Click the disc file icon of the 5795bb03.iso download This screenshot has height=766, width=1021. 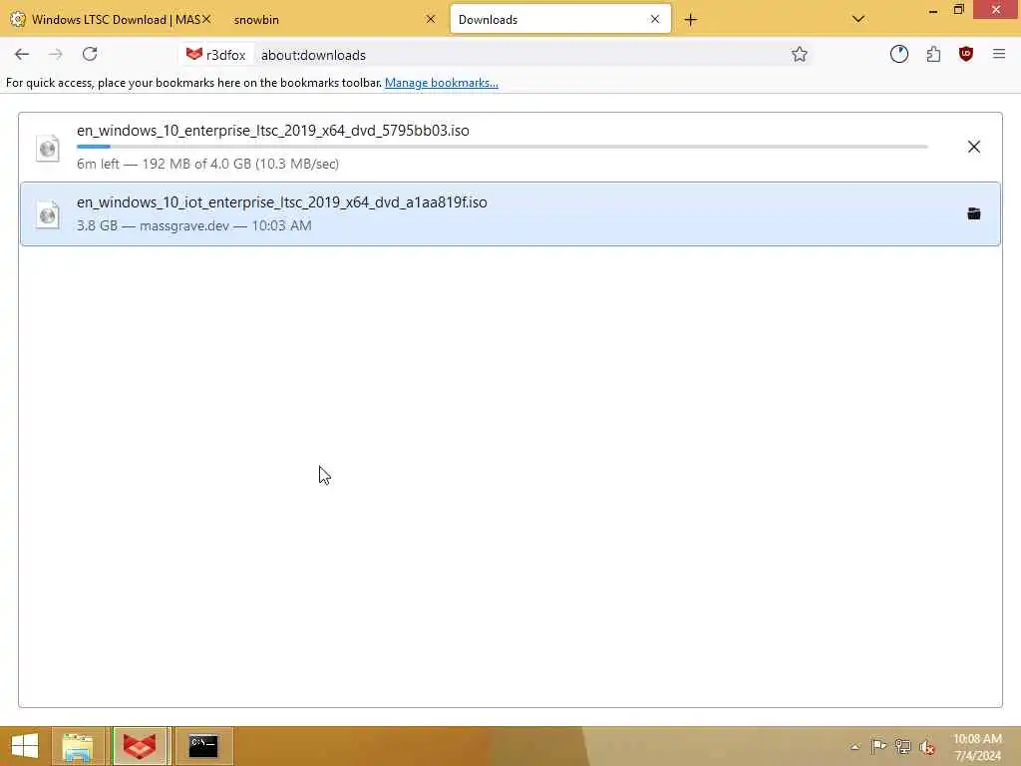(x=48, y=149)
